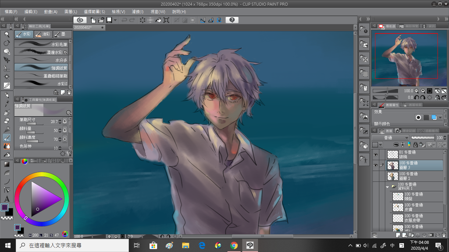This screenshot has height=252, width=449.
Task: Select the pencil tool in the toolbox
Action: (x=7, y=103)
